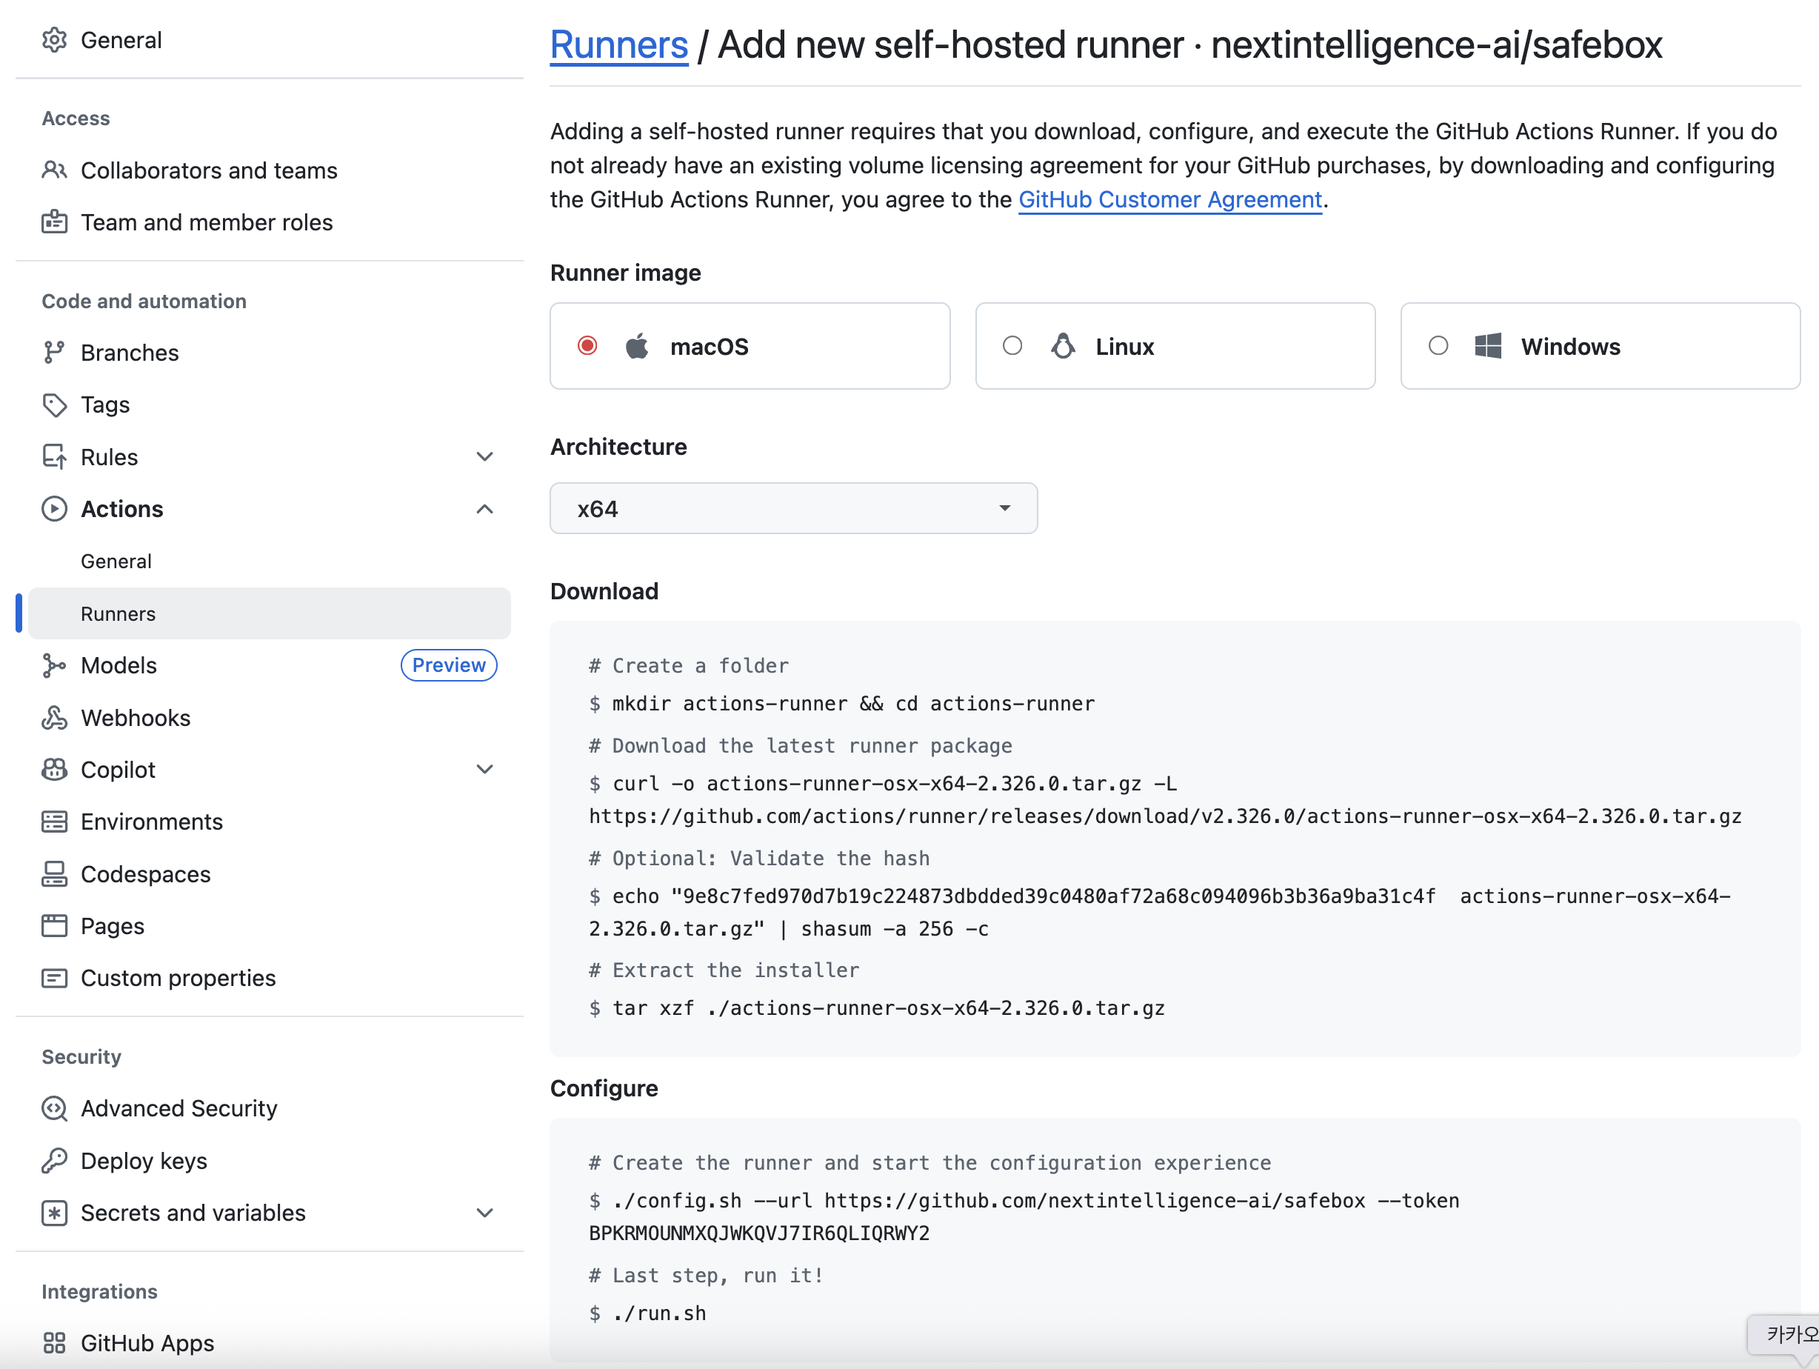Screen dimensions: 1819x1369
Task: Click the Models icon in sidebar
Action: tap(54, 664)
